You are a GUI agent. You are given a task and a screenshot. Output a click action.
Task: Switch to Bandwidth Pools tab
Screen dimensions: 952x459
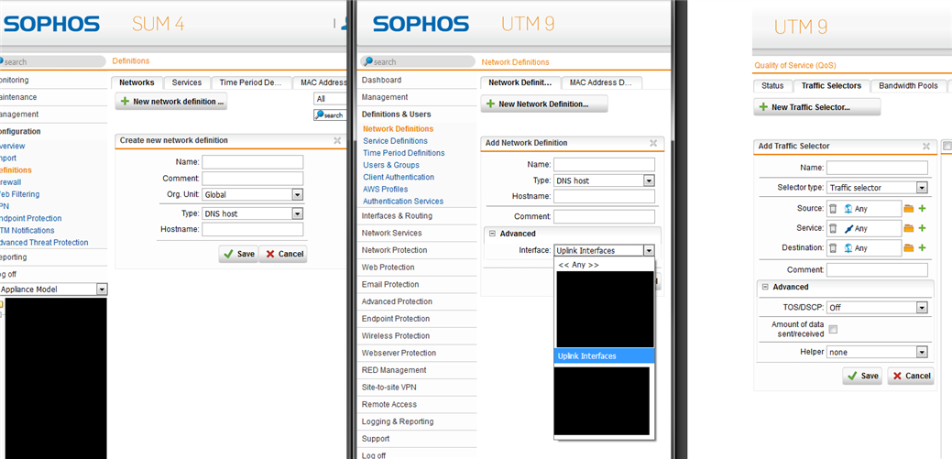908,85
